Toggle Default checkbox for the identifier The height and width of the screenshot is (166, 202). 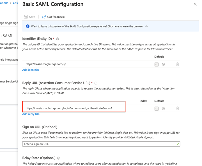pos(157,64)
